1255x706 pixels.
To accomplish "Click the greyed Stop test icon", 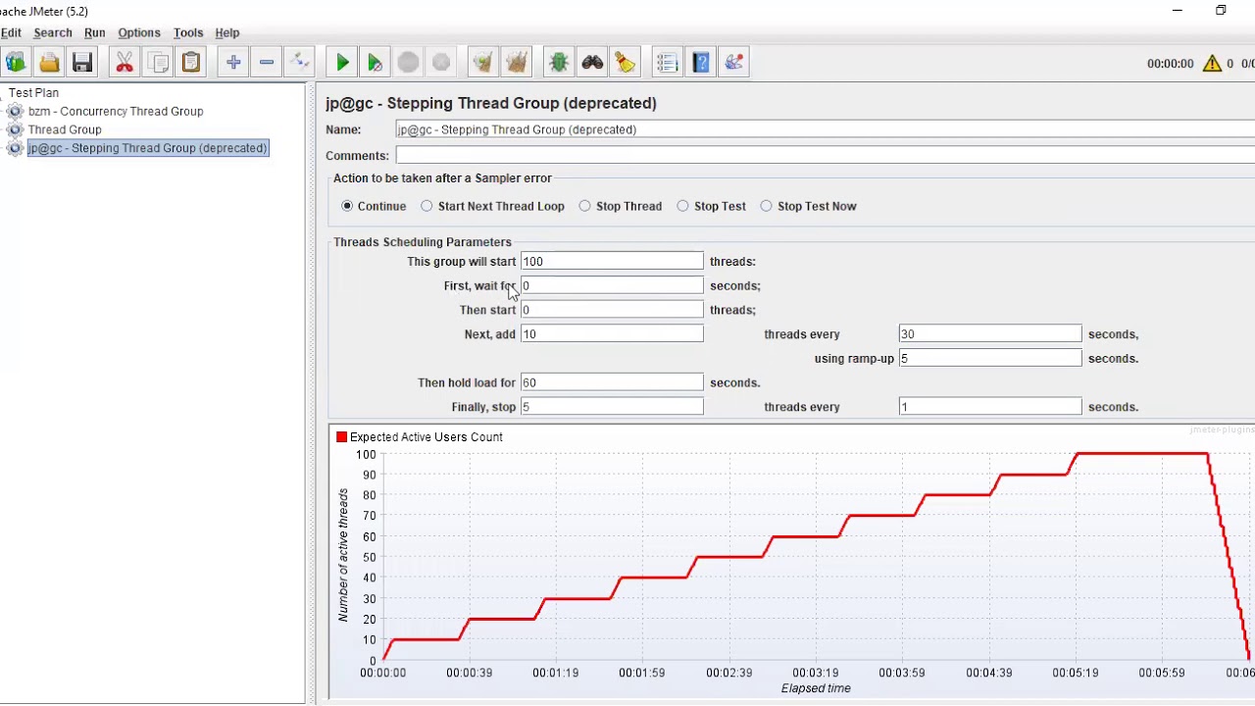I will point(408,63).
